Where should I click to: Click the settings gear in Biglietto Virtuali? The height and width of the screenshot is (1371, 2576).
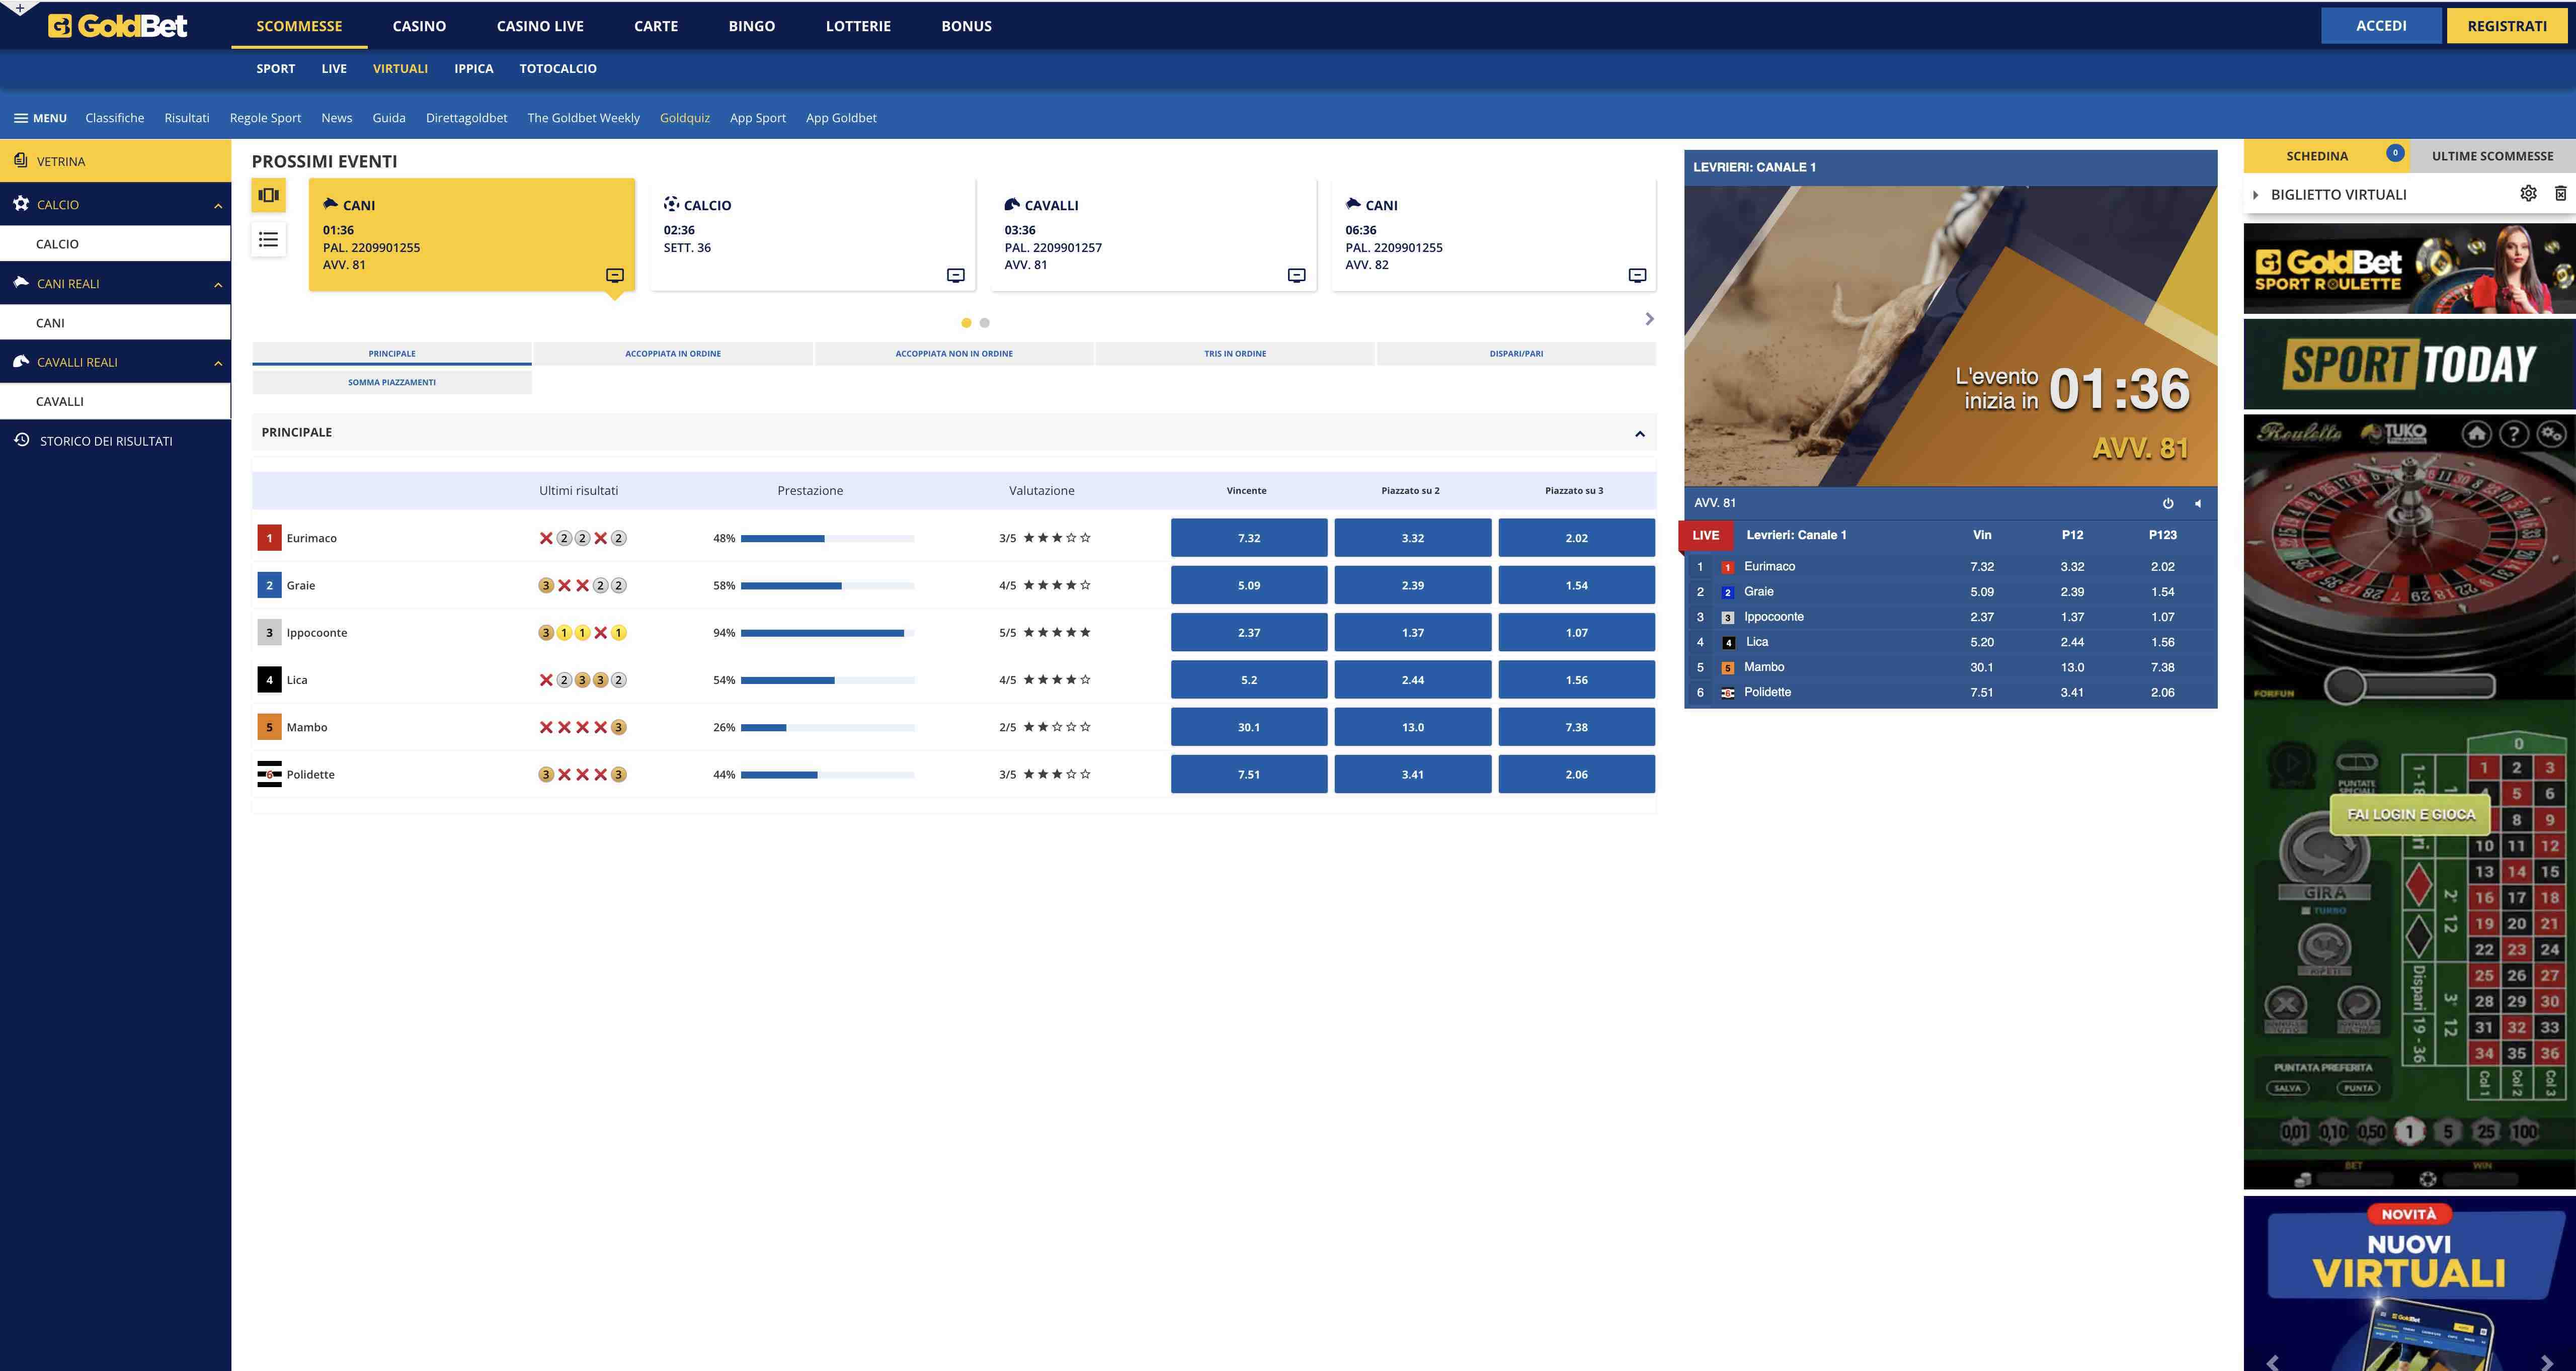point(2528,194)
